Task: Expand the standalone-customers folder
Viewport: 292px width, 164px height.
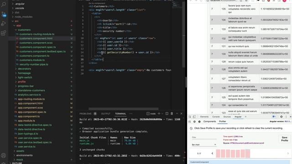Action: 31,90
